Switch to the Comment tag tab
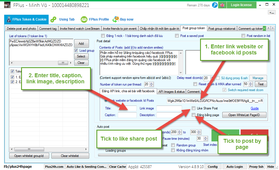This screenshot has height=170, width=279. [48, 29]
